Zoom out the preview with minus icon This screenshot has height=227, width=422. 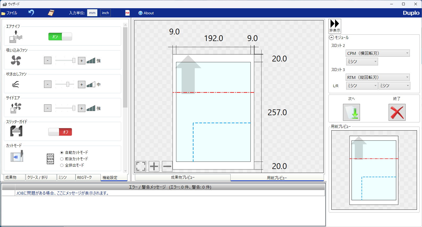pyautogui.click(x=167, y=166)
